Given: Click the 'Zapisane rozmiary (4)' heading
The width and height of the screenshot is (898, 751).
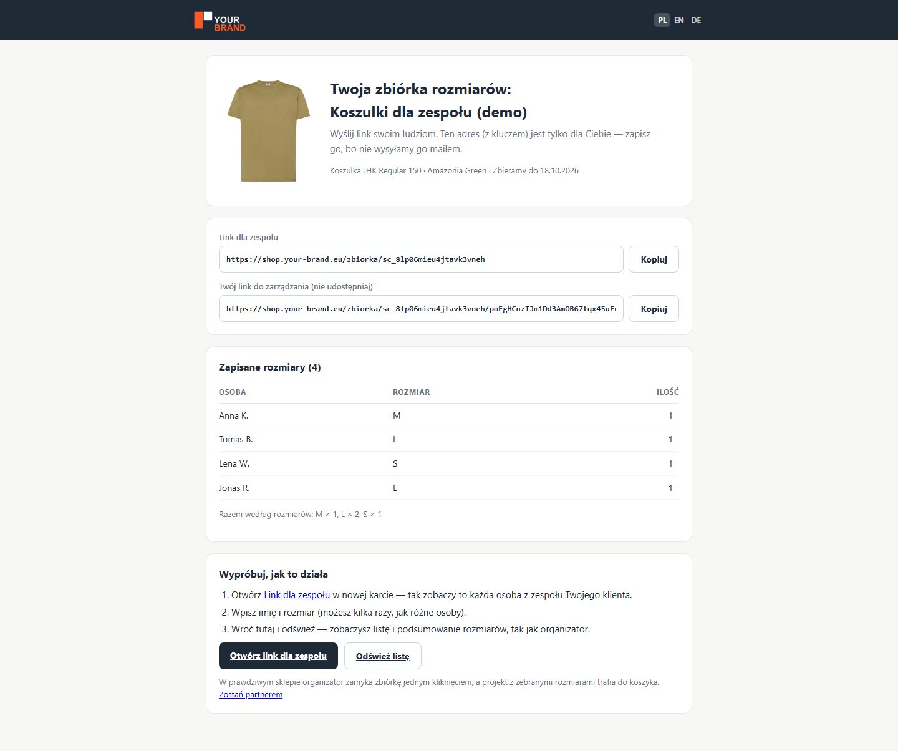Looking at the screenshot, I should 269,367.
